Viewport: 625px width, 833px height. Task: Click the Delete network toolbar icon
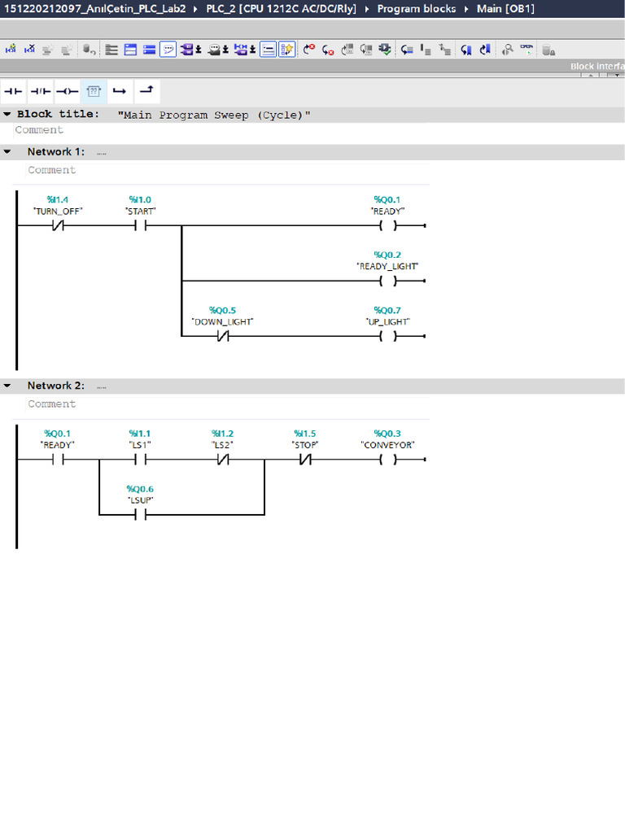coord(29,50)
